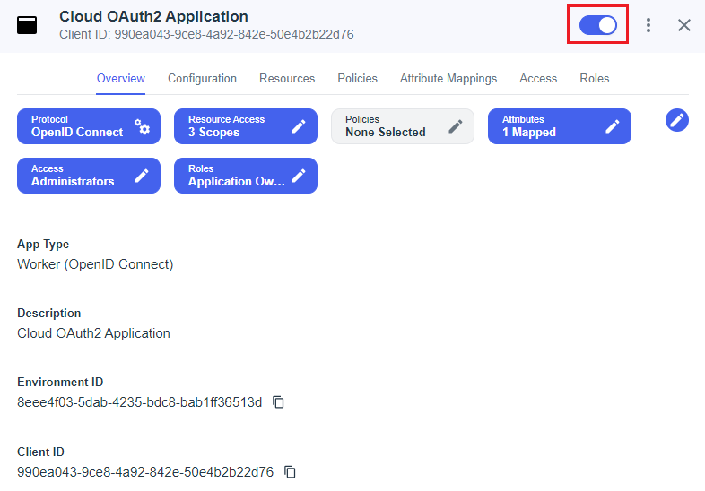Edit Attributes via pencil icon

click(613, 126)
